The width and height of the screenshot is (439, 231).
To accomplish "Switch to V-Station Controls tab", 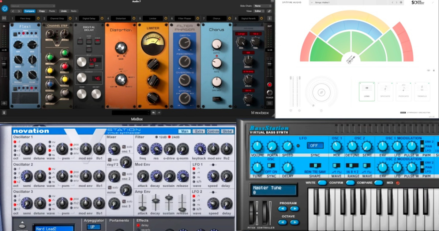I will click(x=213, y=131).
